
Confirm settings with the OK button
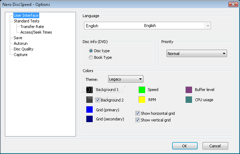[185, 146]
